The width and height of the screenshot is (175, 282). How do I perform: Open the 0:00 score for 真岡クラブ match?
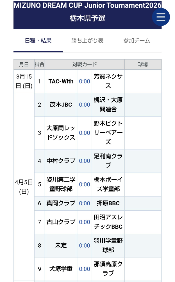(x=85, y=203)
